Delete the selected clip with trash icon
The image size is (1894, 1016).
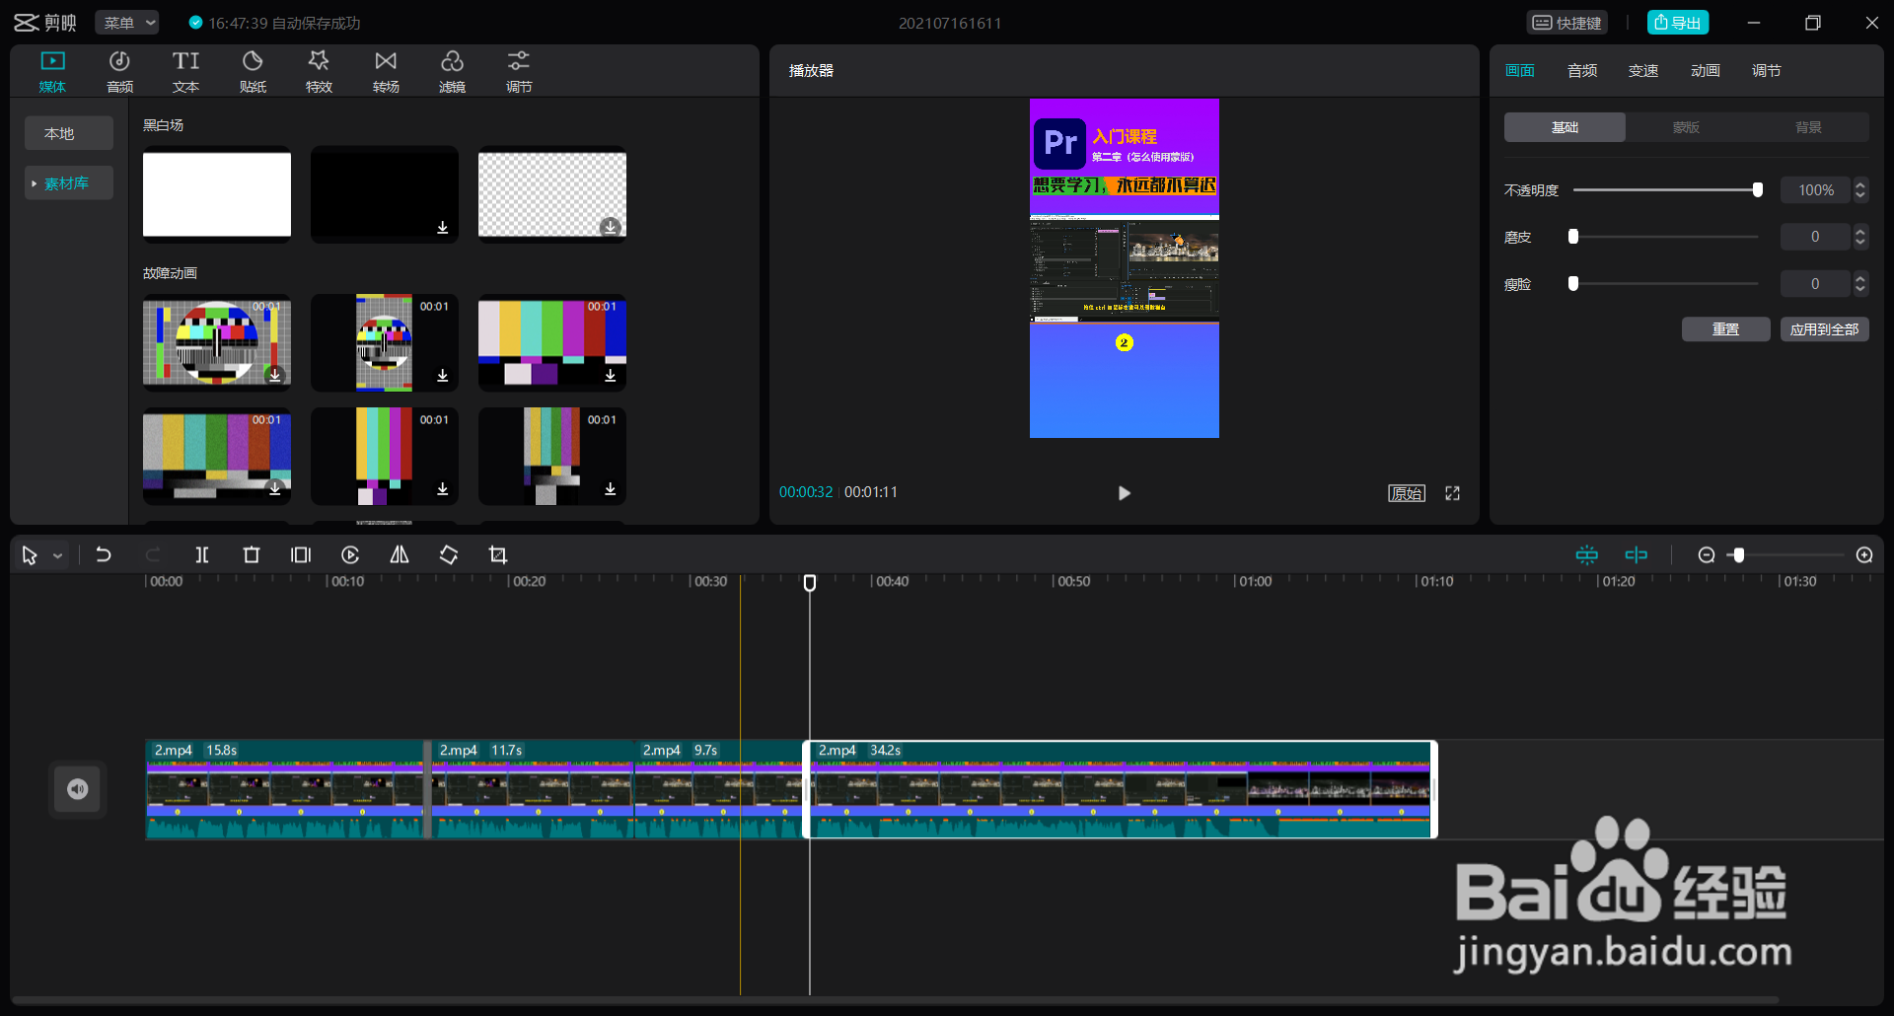point(252,555)
